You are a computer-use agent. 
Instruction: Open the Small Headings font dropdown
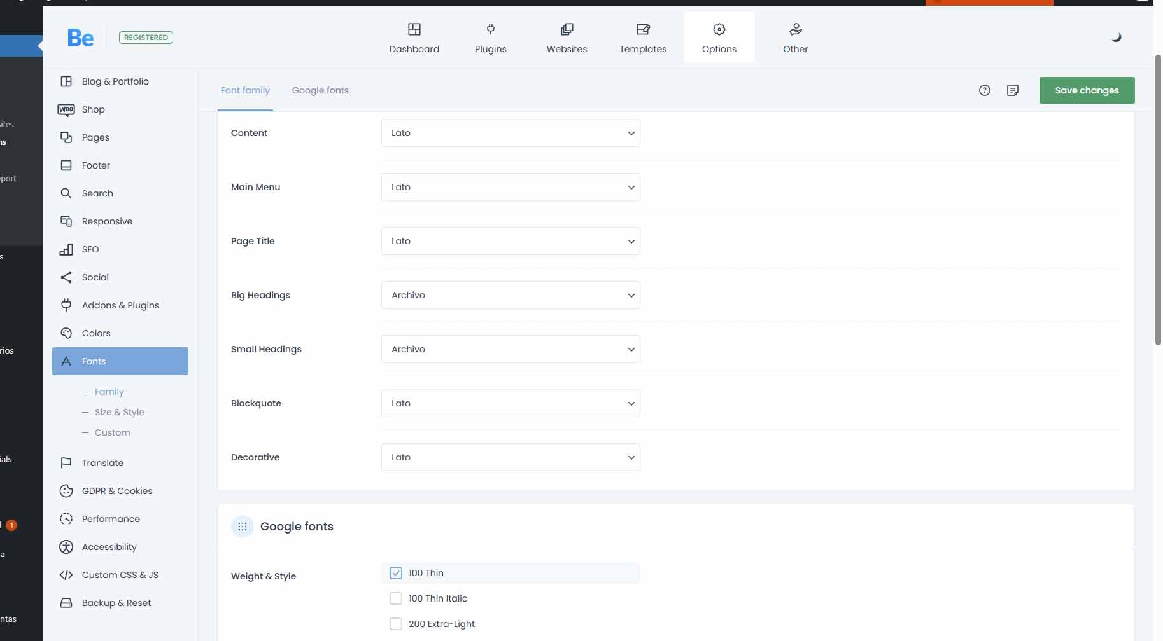[x=511, y=349]
